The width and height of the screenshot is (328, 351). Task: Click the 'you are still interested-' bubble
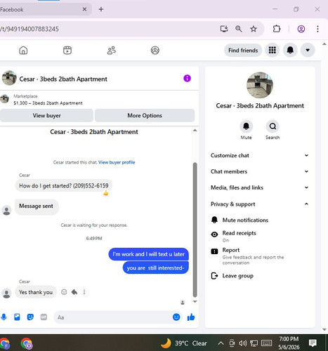[155, 268]
